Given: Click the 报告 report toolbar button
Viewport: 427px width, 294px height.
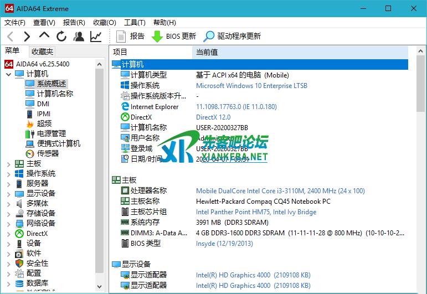Looking at the screenshot, I should (x=131, y=37).
